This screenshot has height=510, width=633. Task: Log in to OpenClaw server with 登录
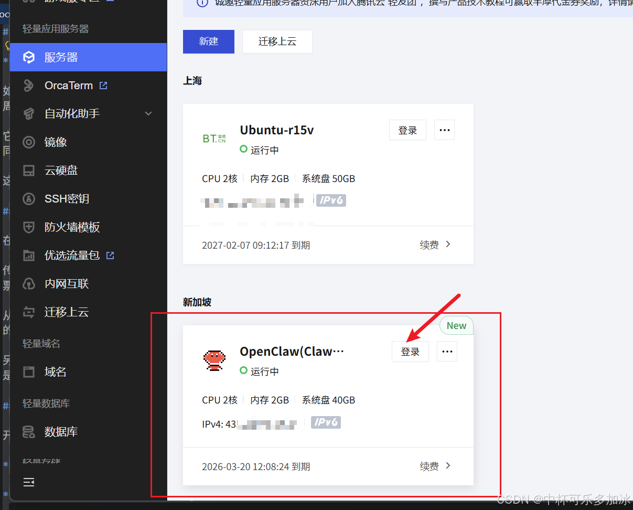tap(410, 352)
